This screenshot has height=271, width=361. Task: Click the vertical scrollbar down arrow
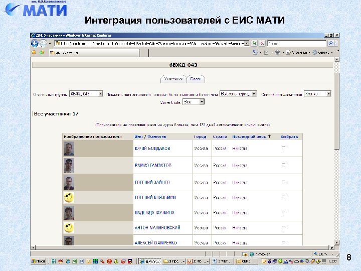coord(337,243)
